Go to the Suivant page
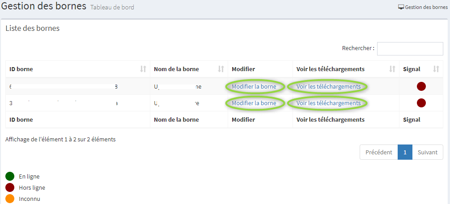Screen dimensions: 450x204 (427, 152)
